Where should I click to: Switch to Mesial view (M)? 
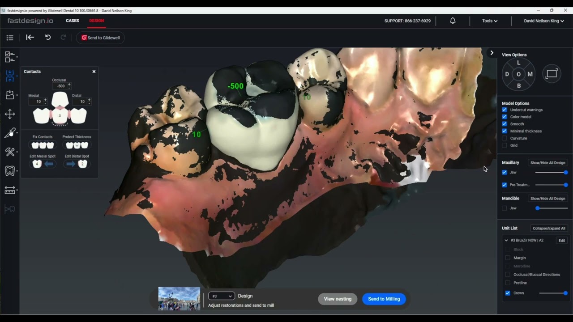pyautogui.click(x=530, y=74)
